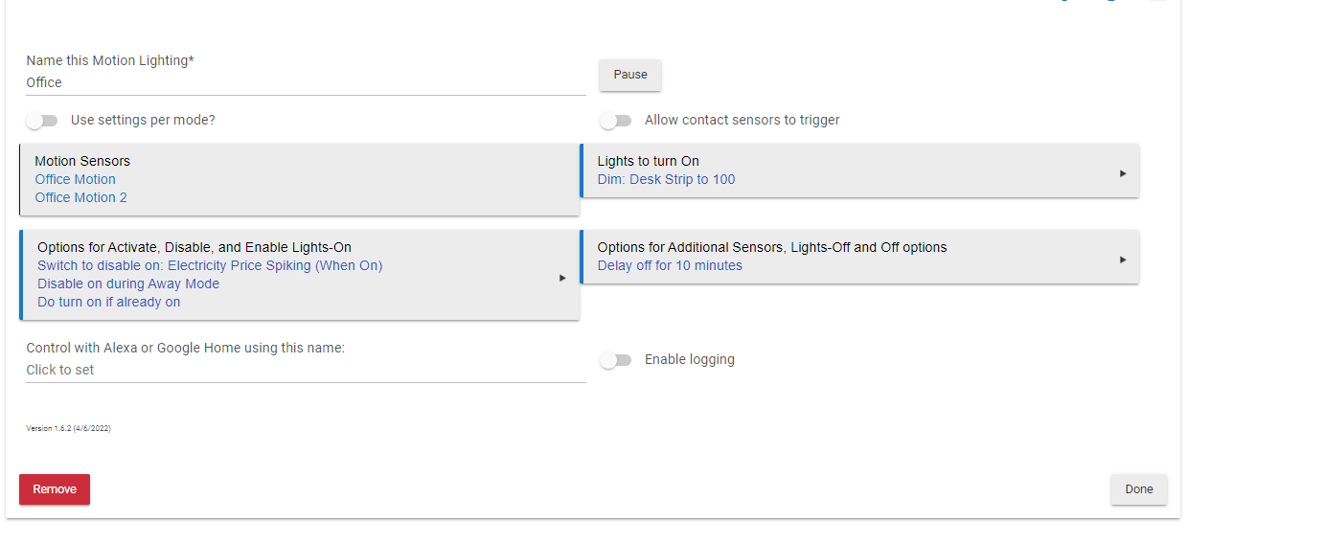Expand the Lights to turn On arrow

(x=1122, y=173)
